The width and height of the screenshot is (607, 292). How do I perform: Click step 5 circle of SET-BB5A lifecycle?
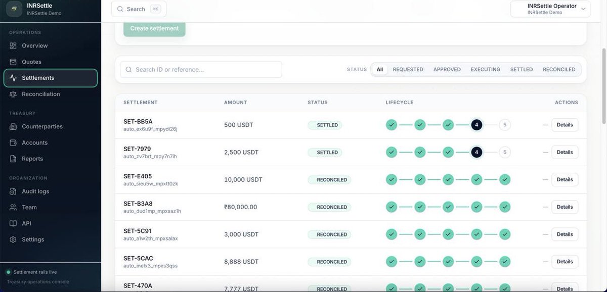(505, 125)
